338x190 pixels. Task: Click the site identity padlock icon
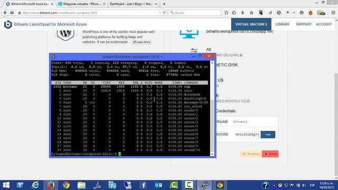point(20,13)
